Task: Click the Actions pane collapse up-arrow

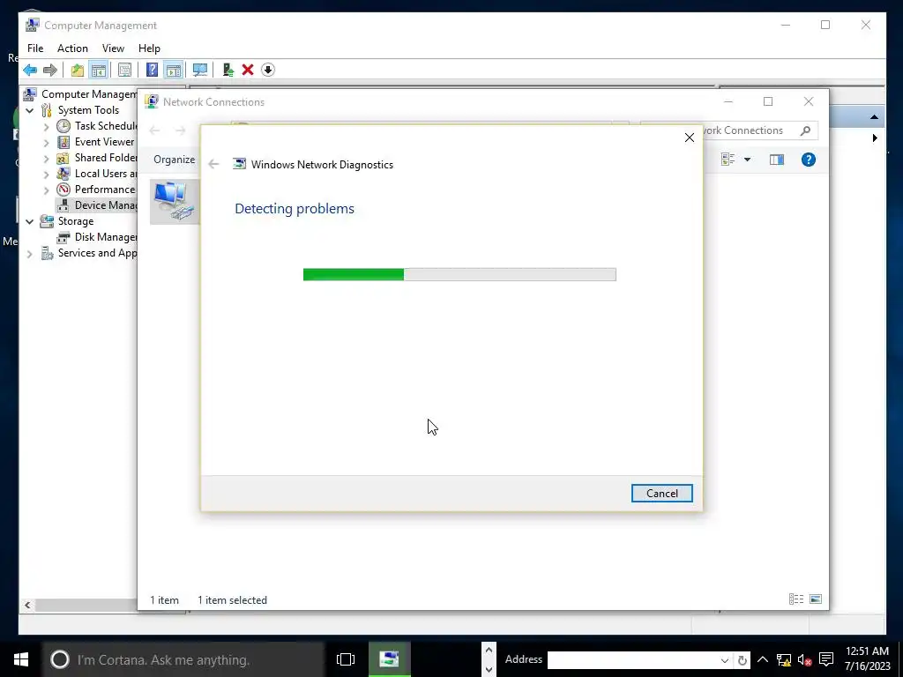Action: coord(874,117)
